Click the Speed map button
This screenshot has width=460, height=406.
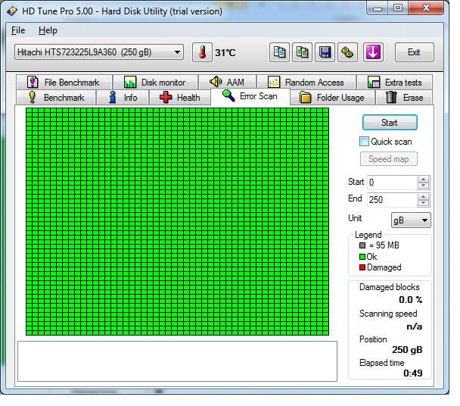(389, 159)
